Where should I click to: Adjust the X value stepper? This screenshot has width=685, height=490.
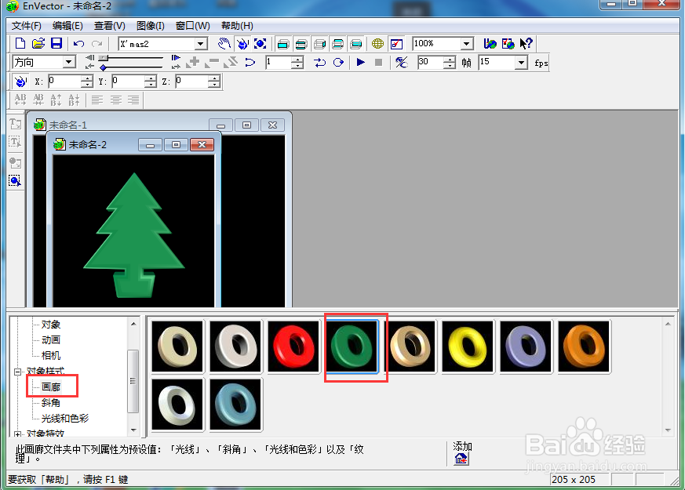(x=87, y=82)
